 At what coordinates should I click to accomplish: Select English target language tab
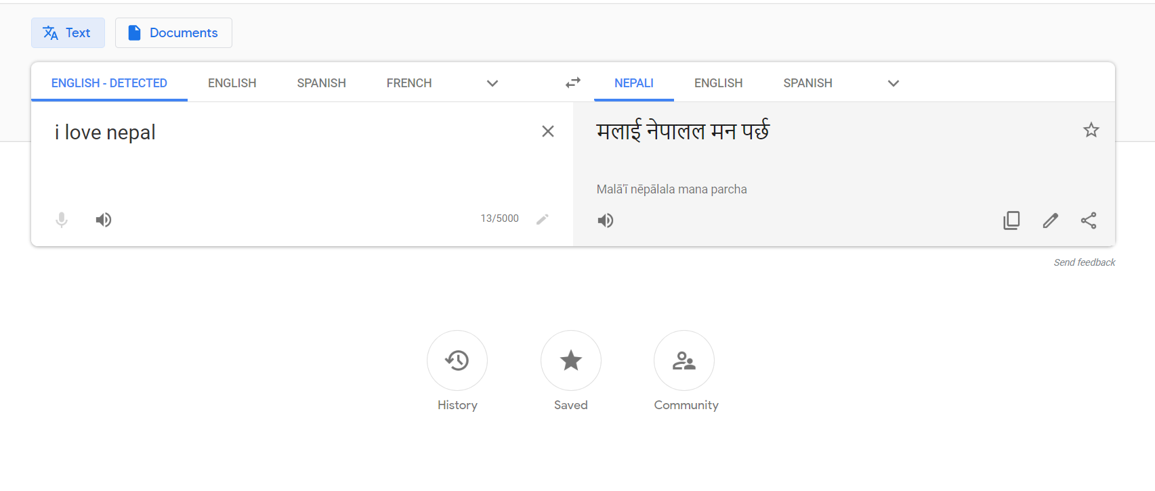[x=719, y=83]
